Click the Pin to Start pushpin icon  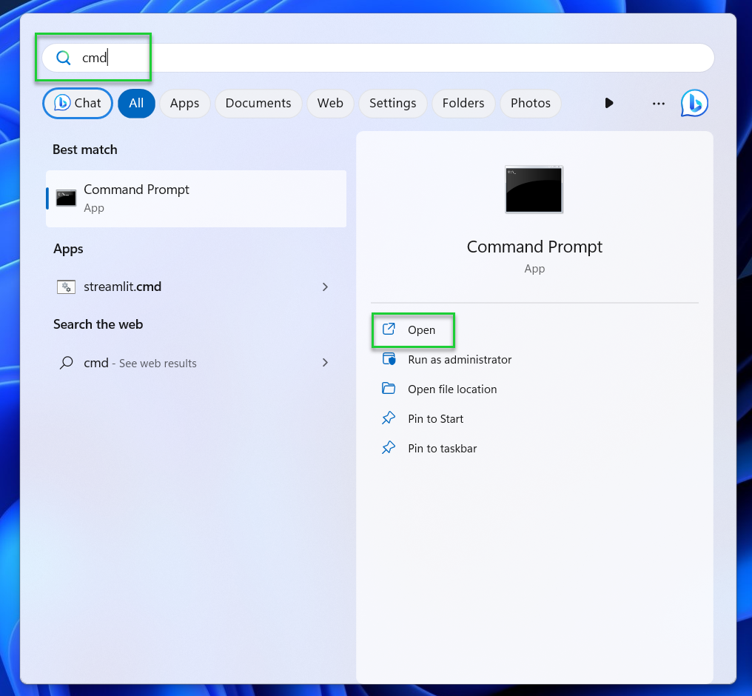pos(388,418)
